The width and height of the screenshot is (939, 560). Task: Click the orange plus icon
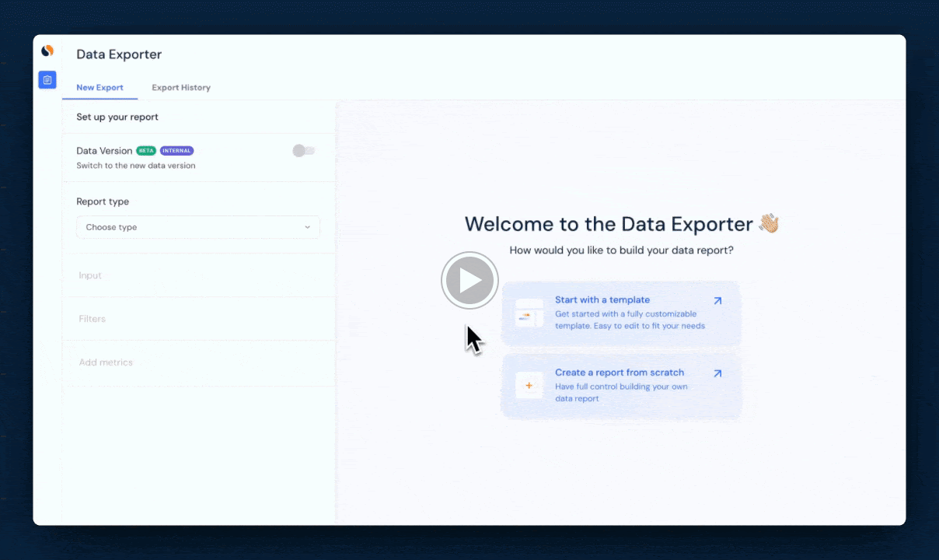[x=529, y=385]
